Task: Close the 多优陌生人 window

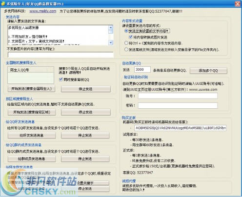Action: point(238,3)
